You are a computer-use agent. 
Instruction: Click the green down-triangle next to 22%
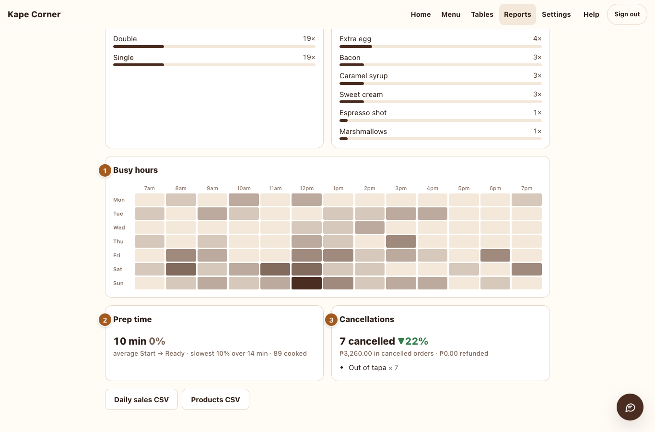[401, 341]
